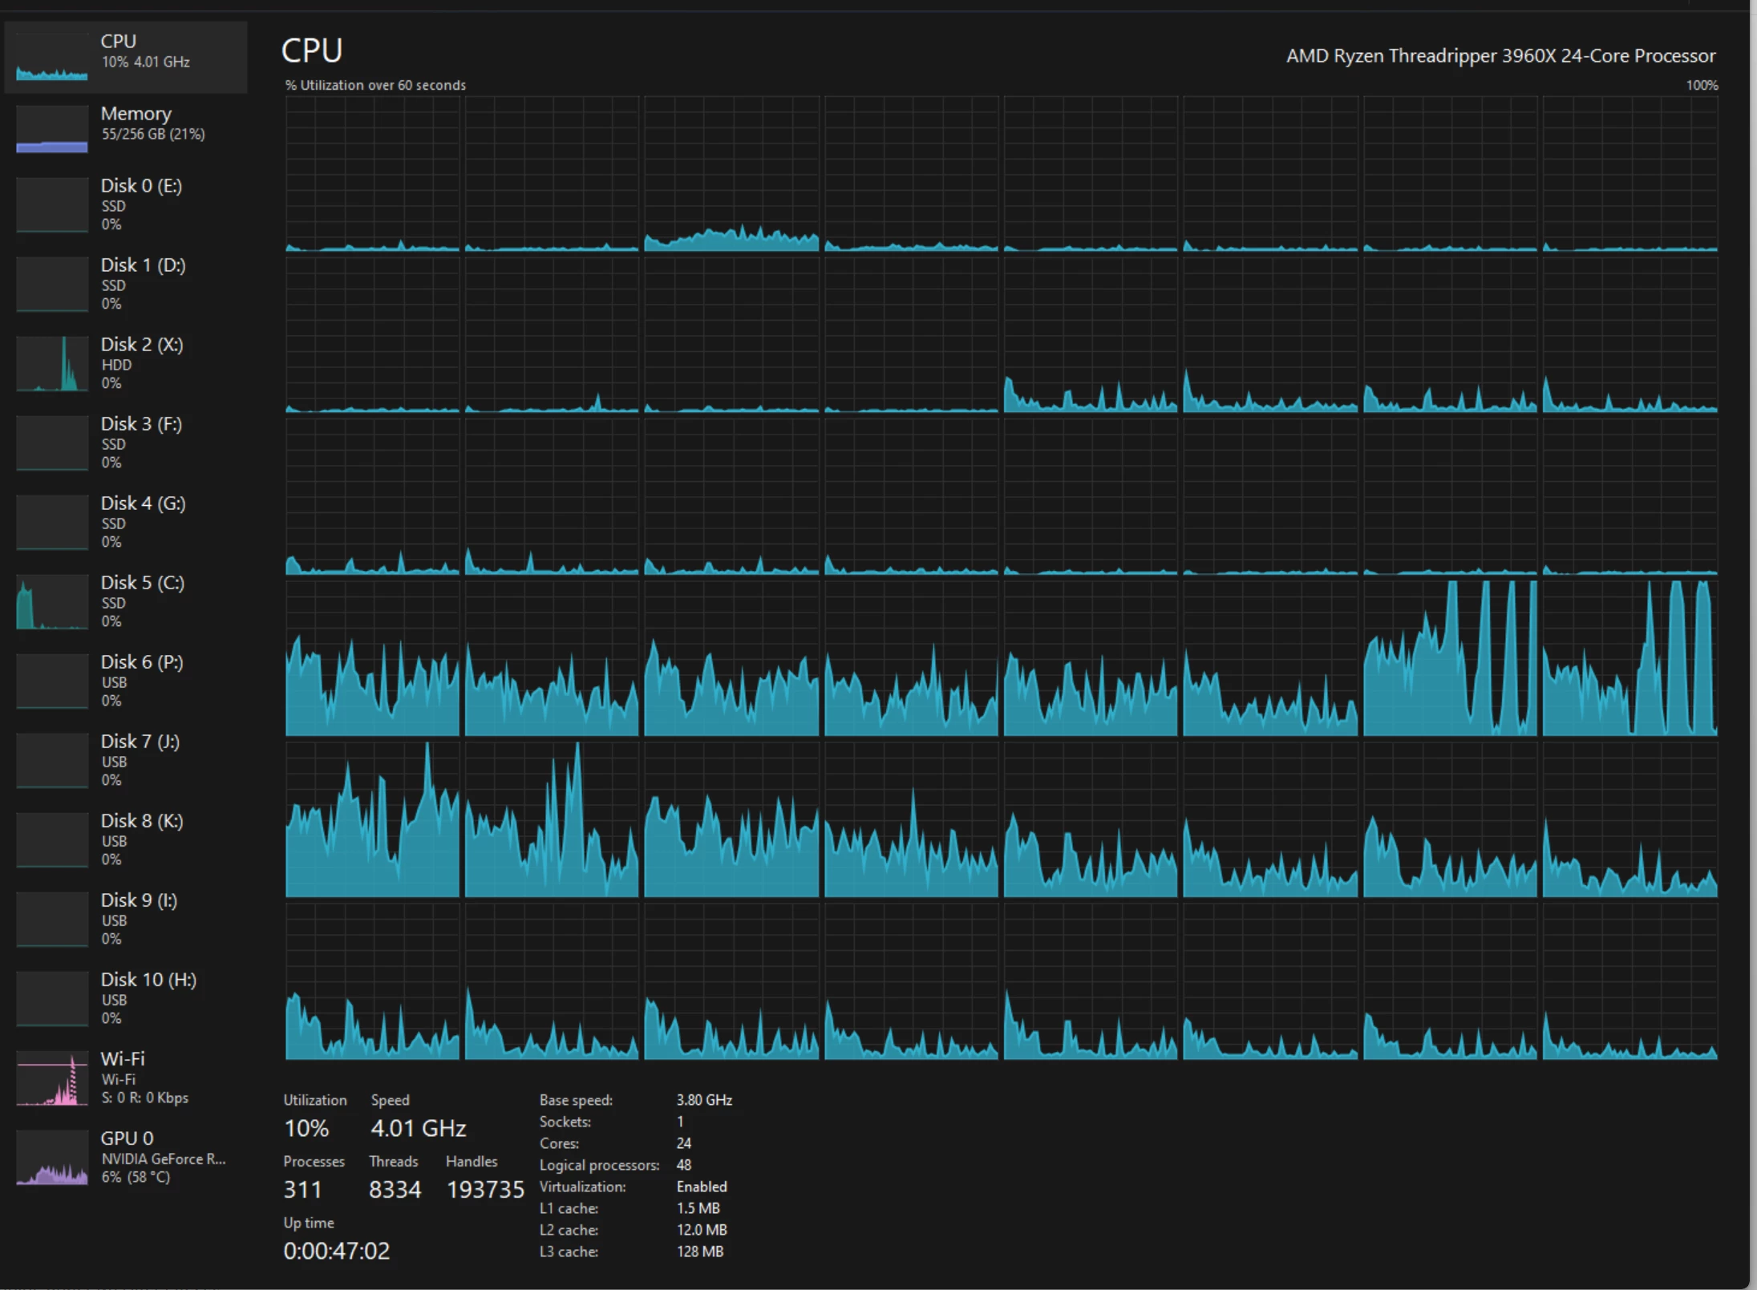Click the AMD Ryzen Threadripper processor name

1500,56
